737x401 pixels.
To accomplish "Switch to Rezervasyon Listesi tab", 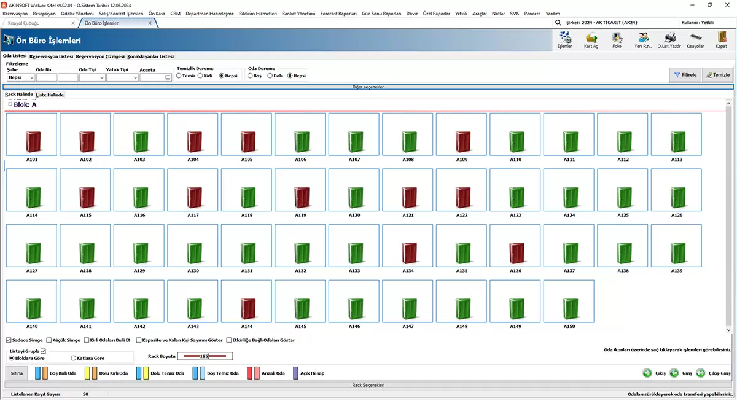I will (x=51, y=56).
